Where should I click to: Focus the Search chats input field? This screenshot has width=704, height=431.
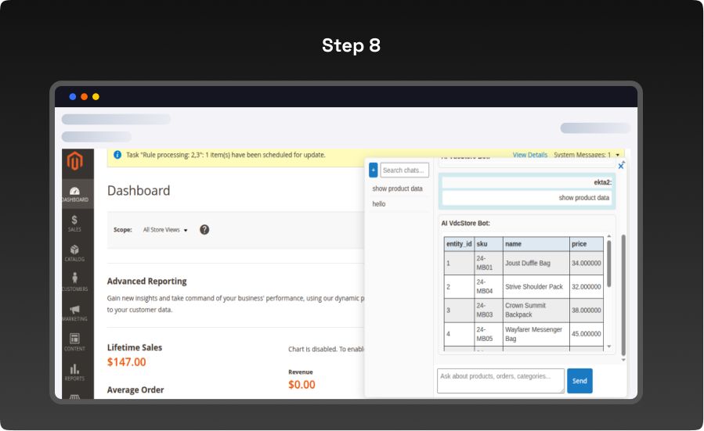404,170
